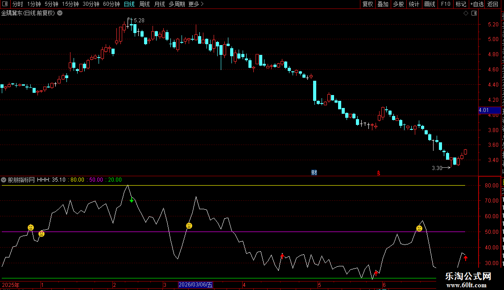Open F10 company information
The image size is (504, 290).
point(446,4)
